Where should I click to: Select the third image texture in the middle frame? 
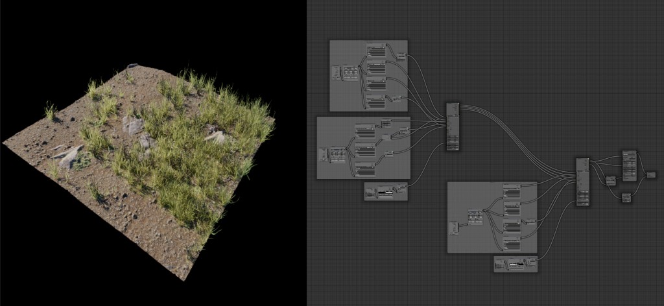tap(365, 169)
